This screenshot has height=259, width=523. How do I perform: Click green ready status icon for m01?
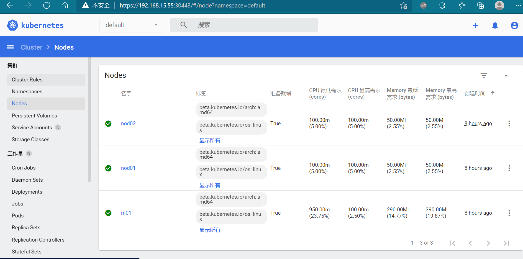(x=108, y=213)
